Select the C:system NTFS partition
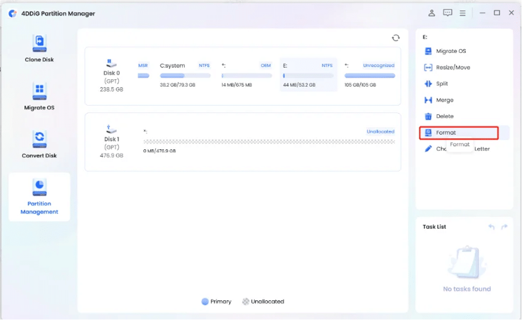Screen dimensions: 522x320 [185, 75]
